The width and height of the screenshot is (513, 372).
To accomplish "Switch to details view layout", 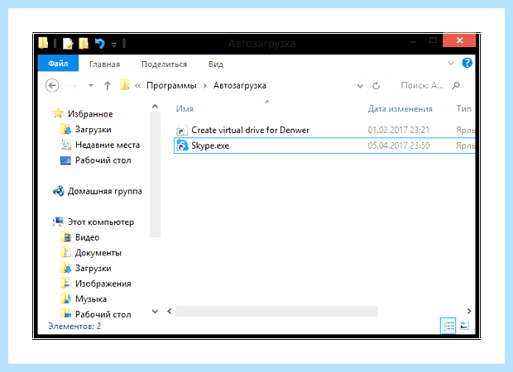I will (448, 326).
